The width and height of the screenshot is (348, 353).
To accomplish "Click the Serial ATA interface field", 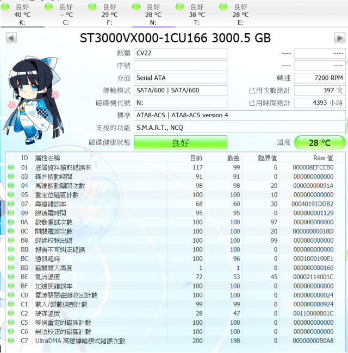I will tap(181, 78).
